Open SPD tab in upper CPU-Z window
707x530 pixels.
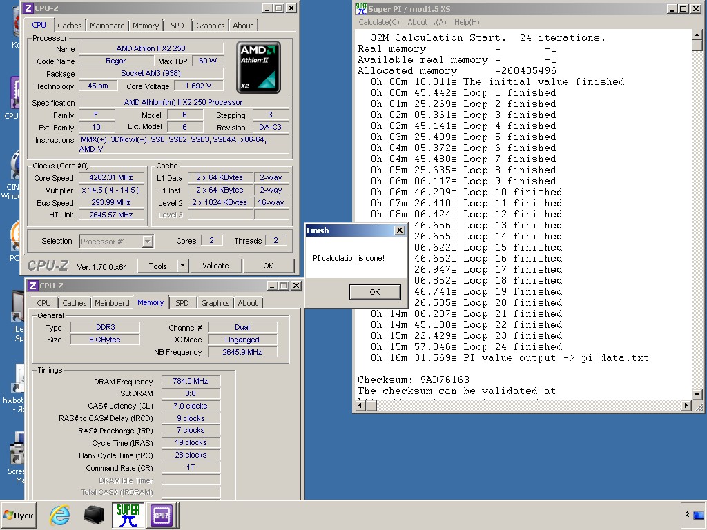click(x=177, y=26)
